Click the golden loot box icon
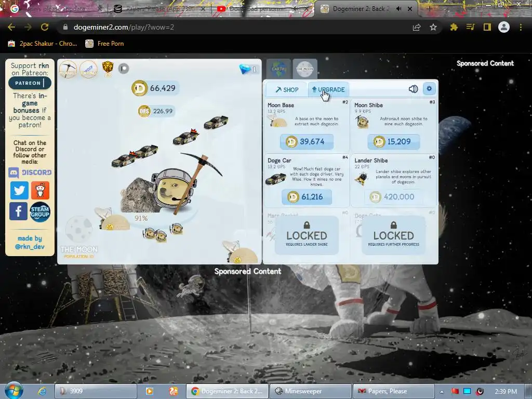This screenshot has width=532, height=399. tap(108, 69)
